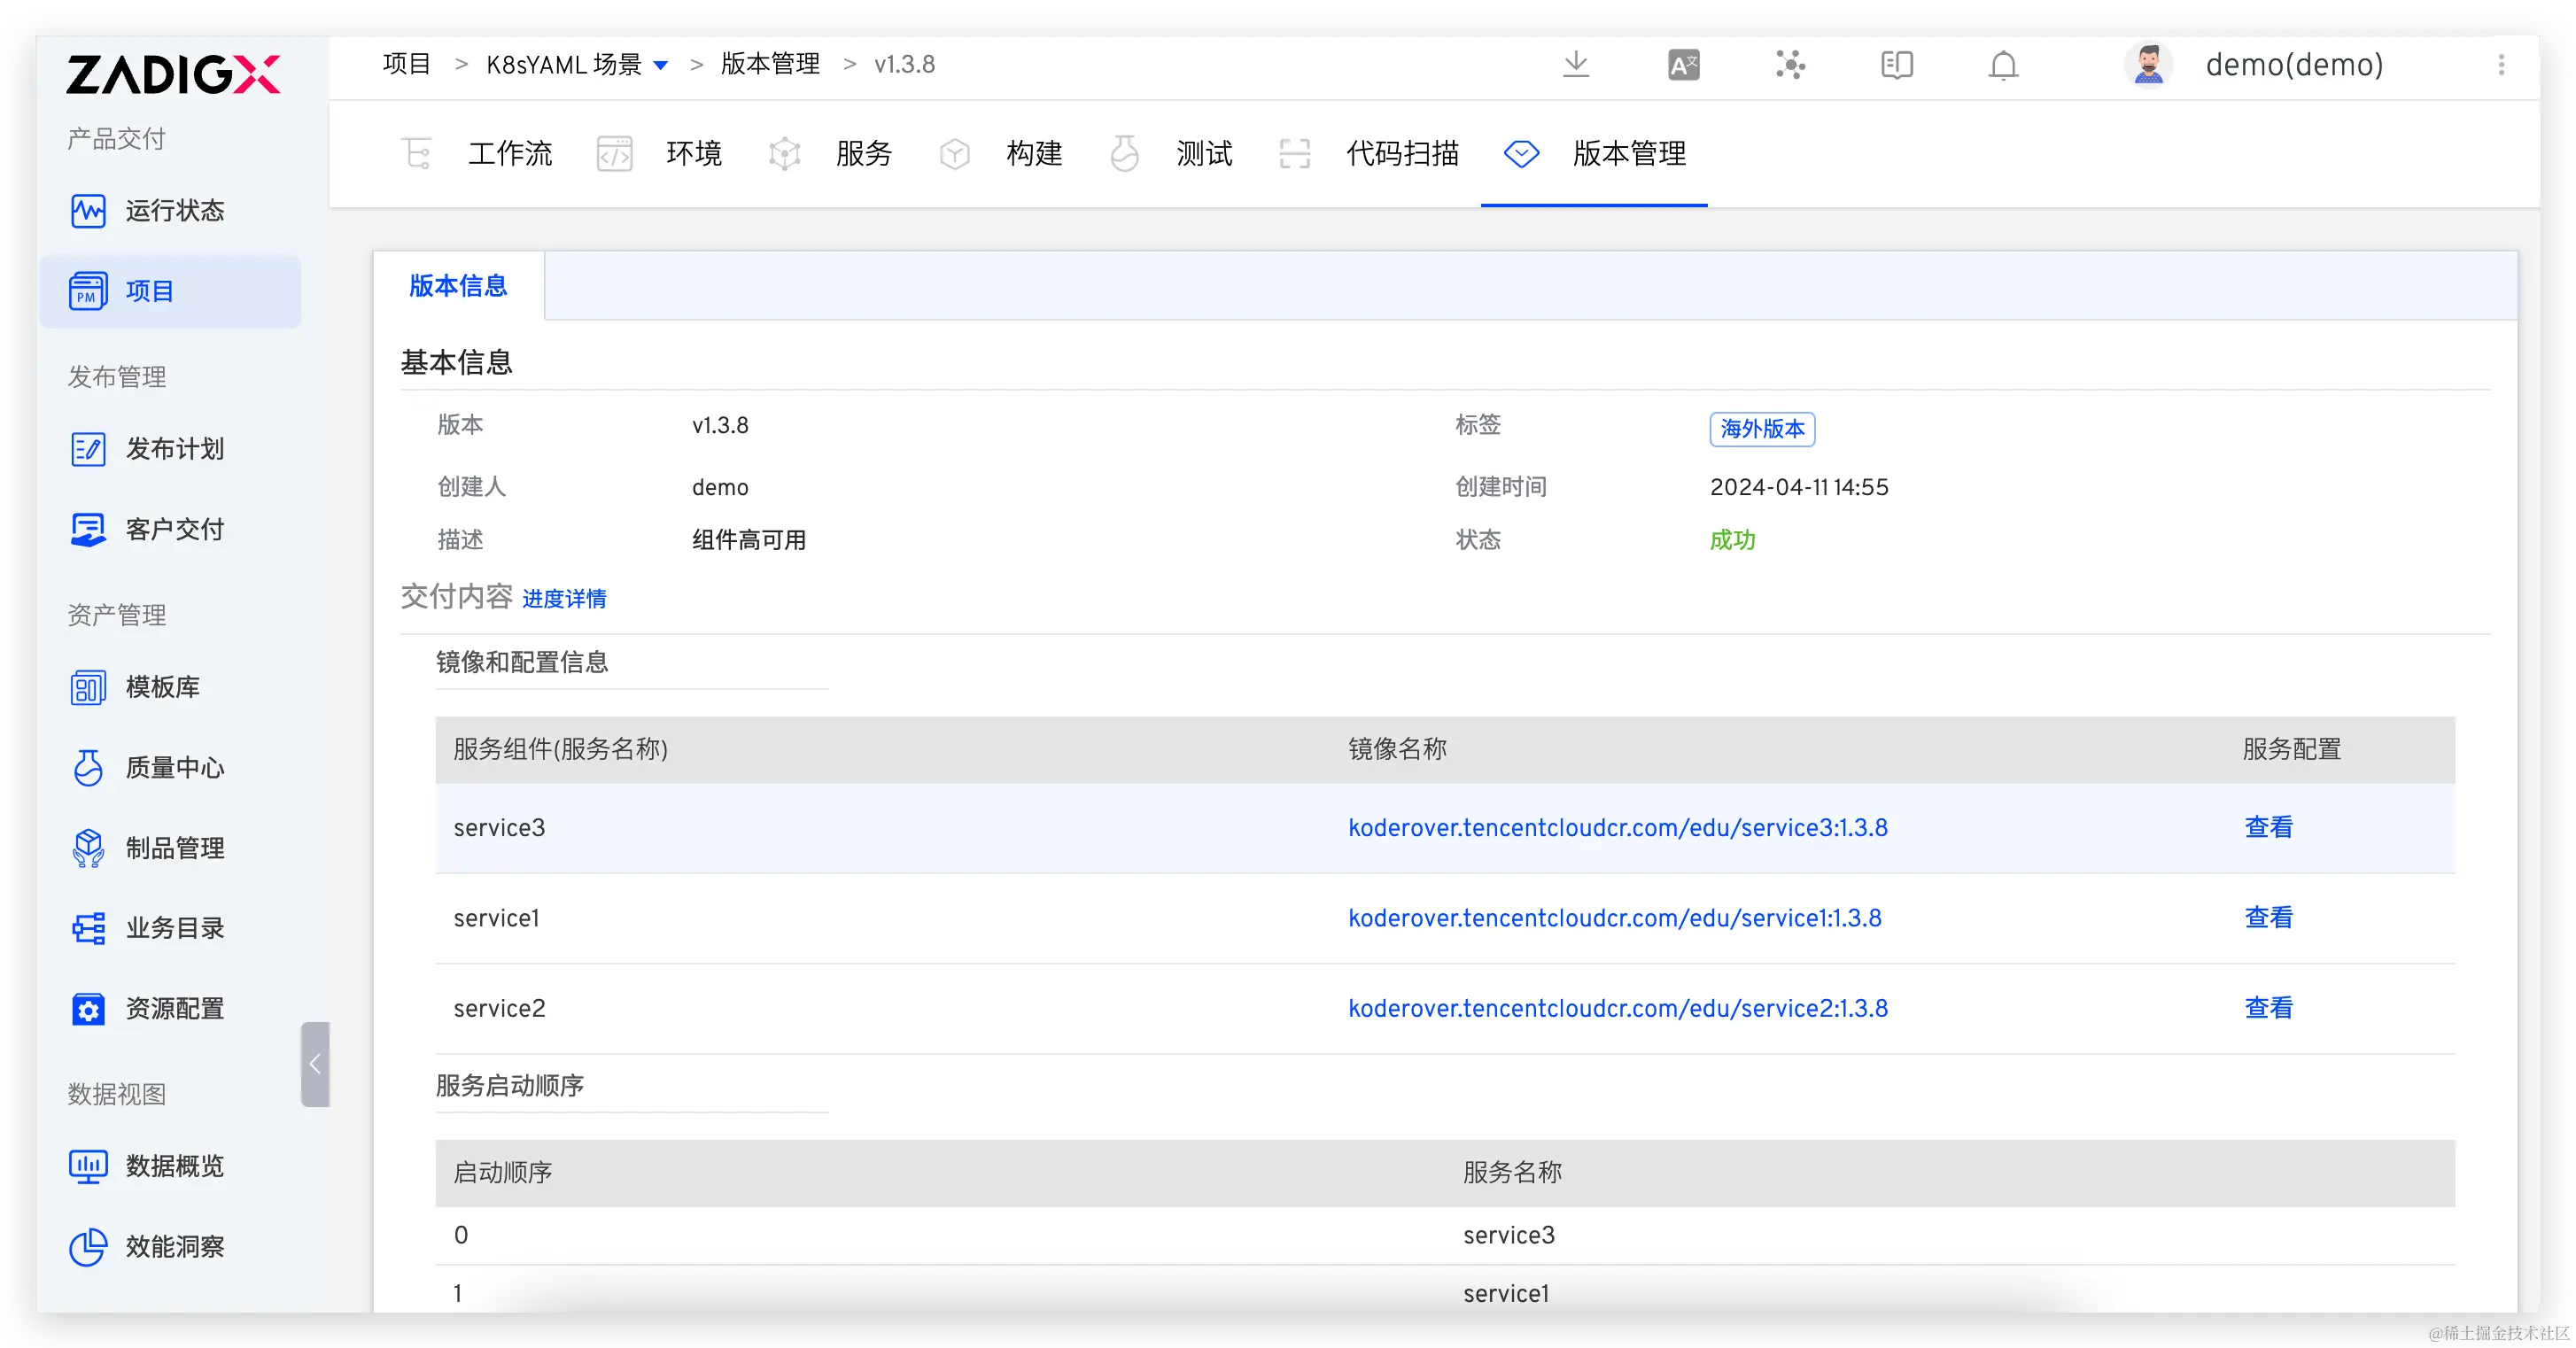Click the download icon in header
The height and width of the screenshot is (1348, 2576).
pyautogui.click(x=1576, y=65)
